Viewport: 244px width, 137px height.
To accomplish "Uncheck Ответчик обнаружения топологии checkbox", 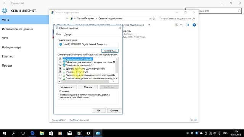I will 60,78.
